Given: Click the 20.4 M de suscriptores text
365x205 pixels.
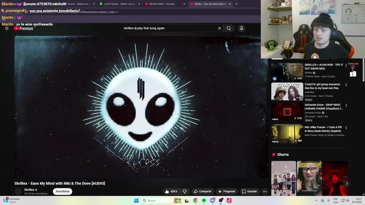Looking at the screenshot, I should pos(36,194).
